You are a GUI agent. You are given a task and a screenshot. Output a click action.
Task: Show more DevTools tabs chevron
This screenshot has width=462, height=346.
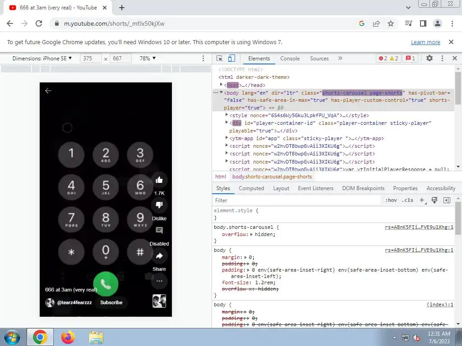click(340, 58)
